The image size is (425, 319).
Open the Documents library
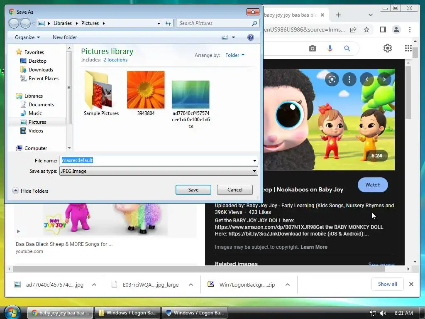click(x=41, y=104)
